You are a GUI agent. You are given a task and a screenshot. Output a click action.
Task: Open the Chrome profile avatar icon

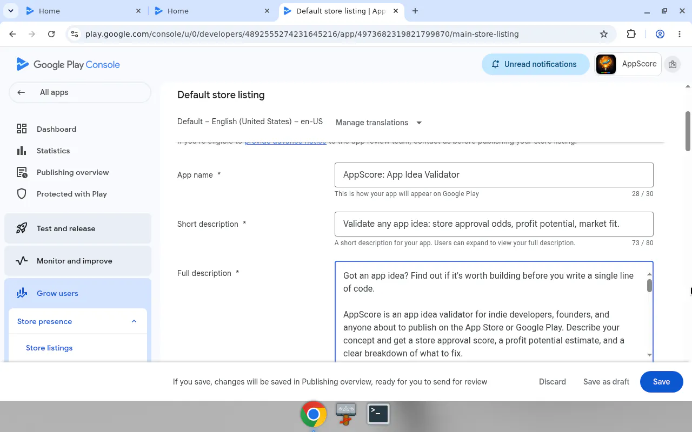(660, 34)
